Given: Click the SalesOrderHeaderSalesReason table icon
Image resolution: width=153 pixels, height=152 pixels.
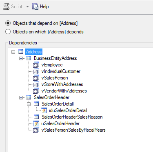Looking at the screenshot, I should pyautogui.click(x=36, y=117).
